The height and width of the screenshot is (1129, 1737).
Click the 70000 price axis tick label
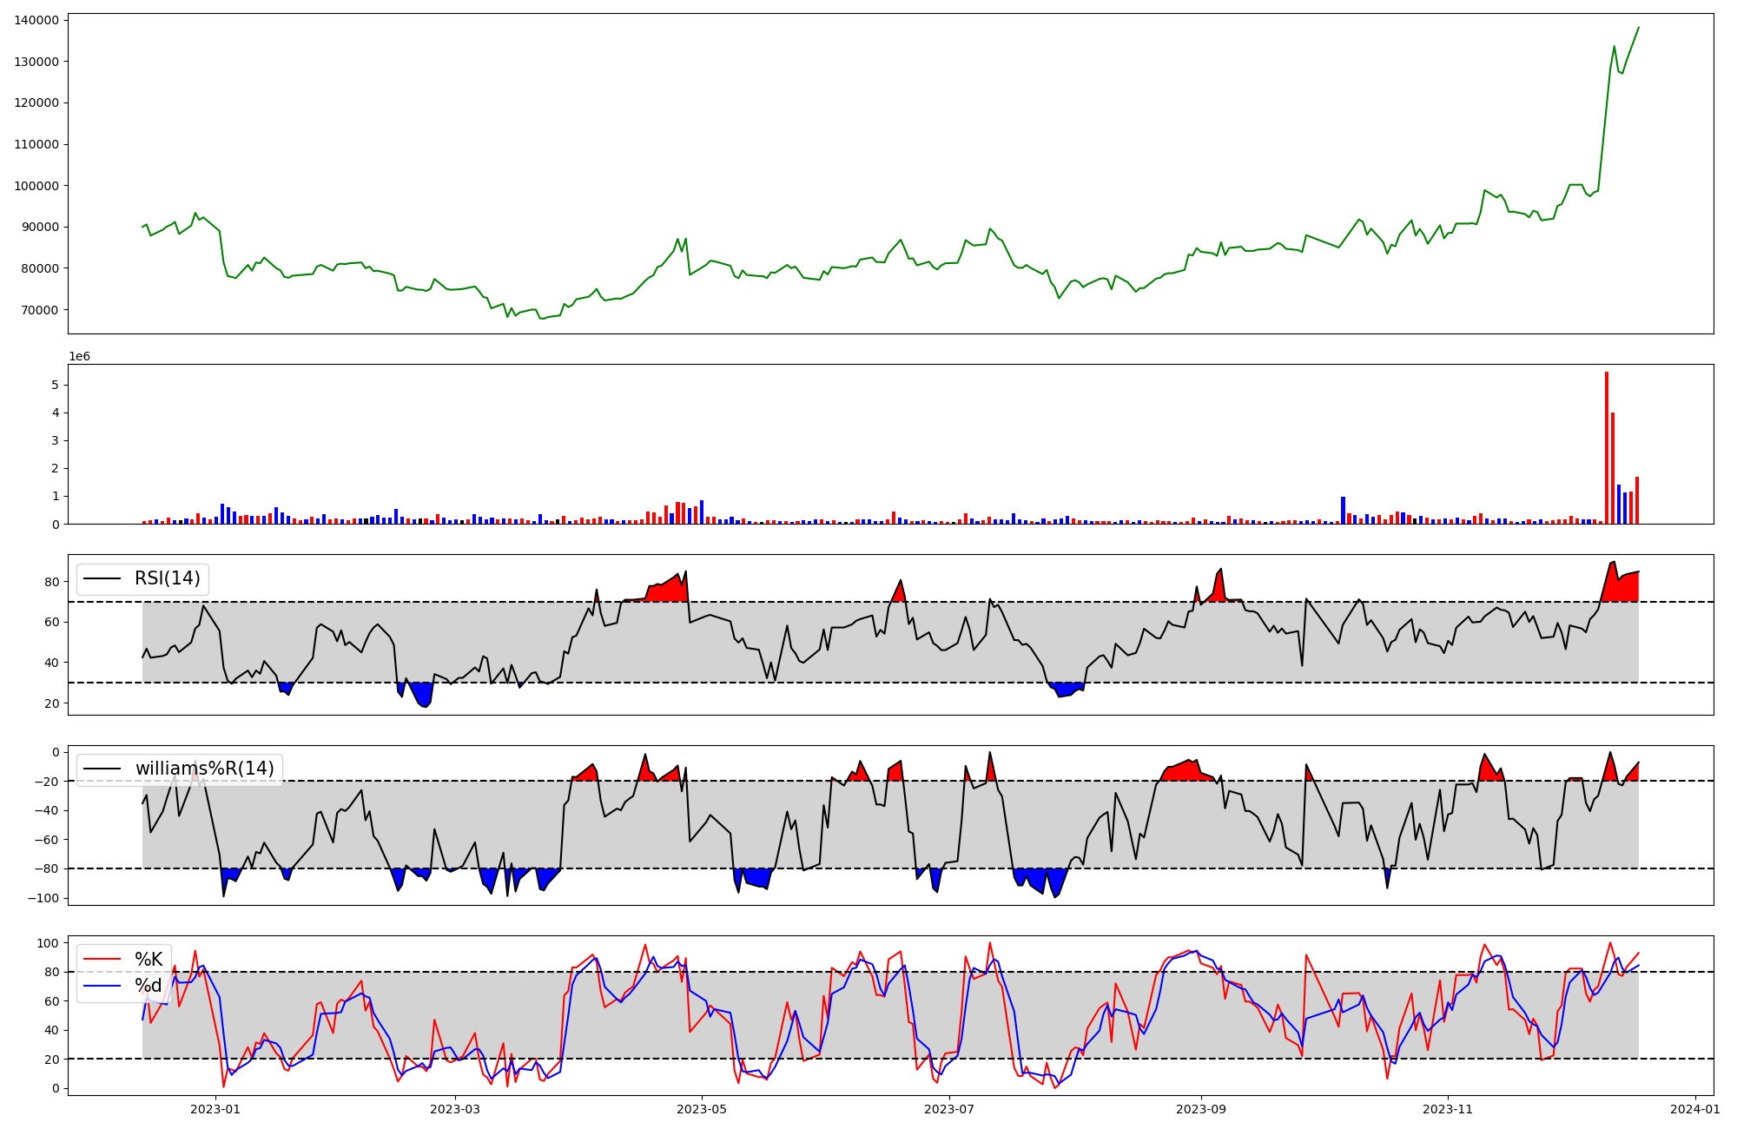(40, 310)
